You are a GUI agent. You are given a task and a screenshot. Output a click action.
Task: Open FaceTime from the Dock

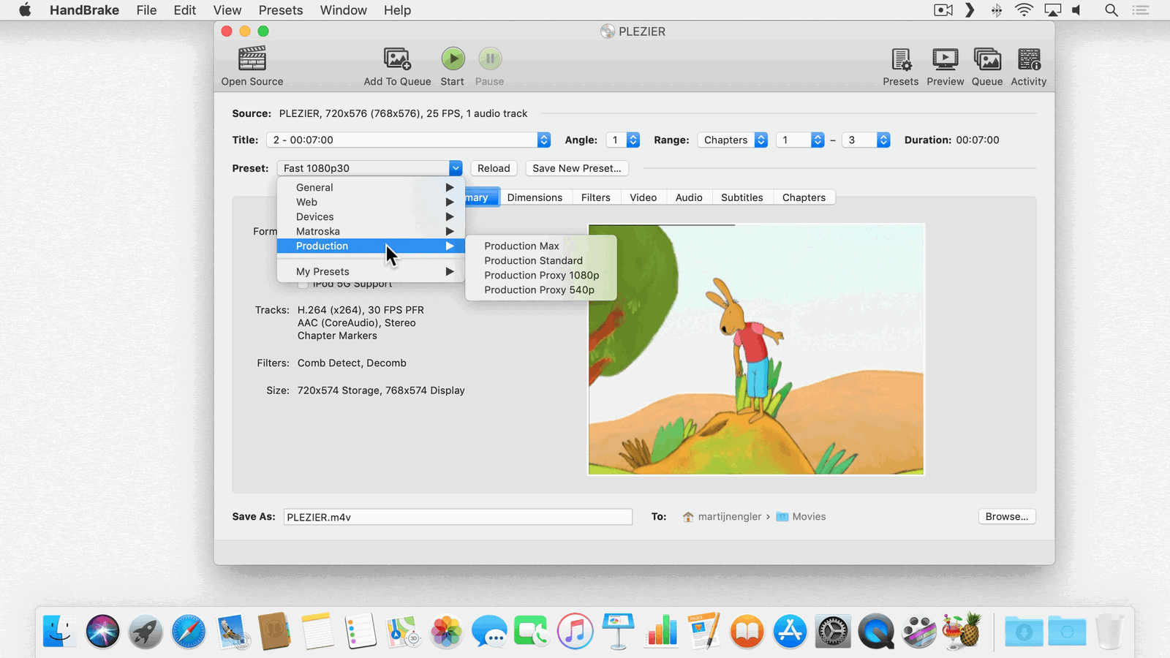(x=532, y=631)
